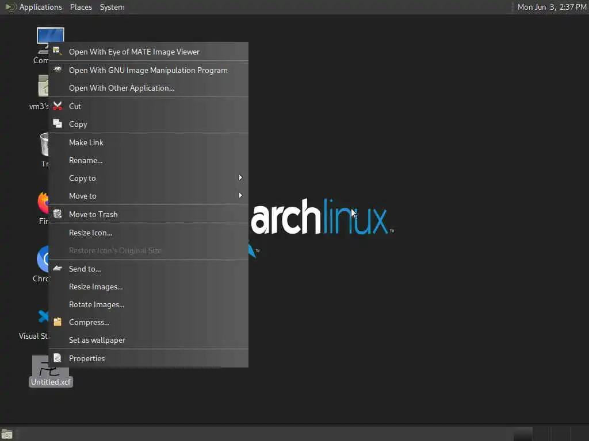Screen dimensions: 589x441
Task: Select Copy in the context menu
Action: click(x=148, y=124)
